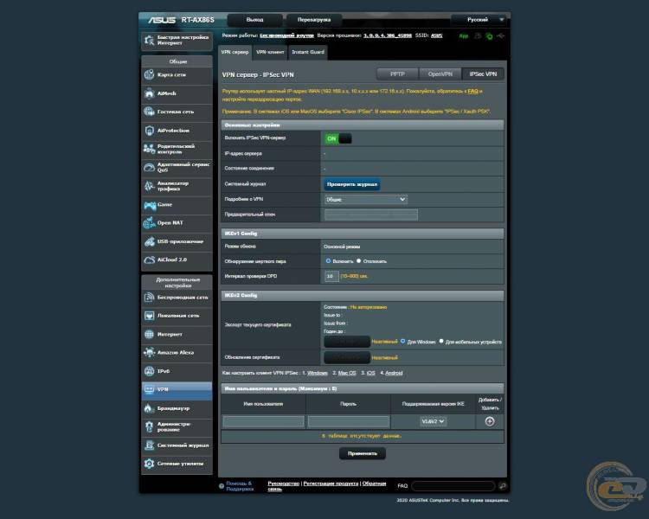
Task: Open Adaptive QoS service icon
Action: (x=149, y=167)
